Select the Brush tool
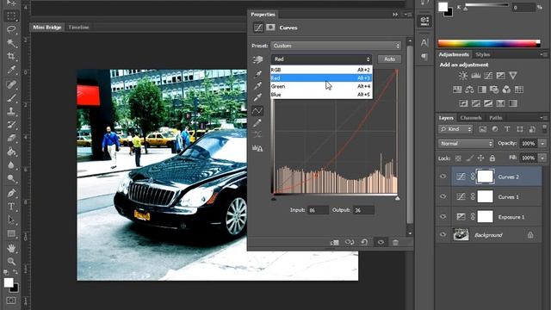This screenshot has height=310, width=551. pos(11,97)
